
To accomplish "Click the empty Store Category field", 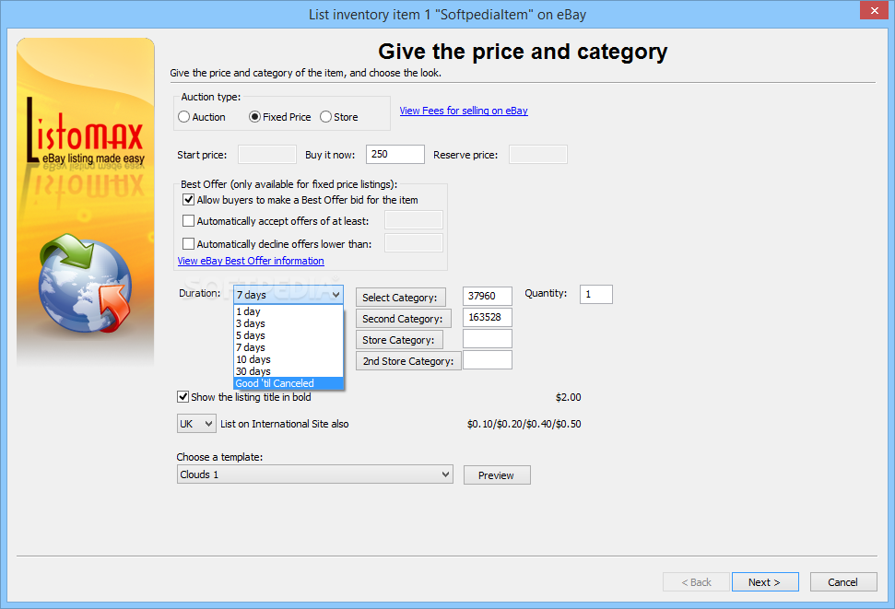I will coord(488,338).
